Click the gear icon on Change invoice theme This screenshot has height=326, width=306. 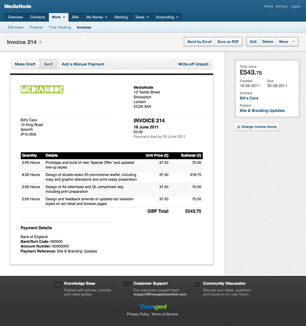coord(239,127)
